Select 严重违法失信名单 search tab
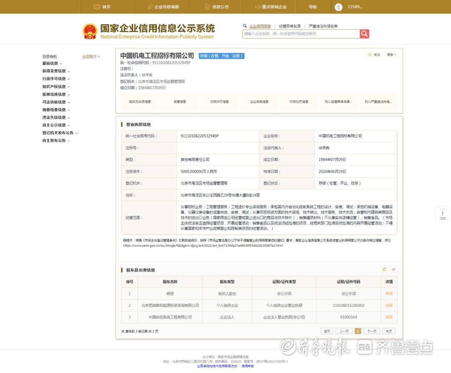The height and width of the screenshot is (373, 451). 323,26
